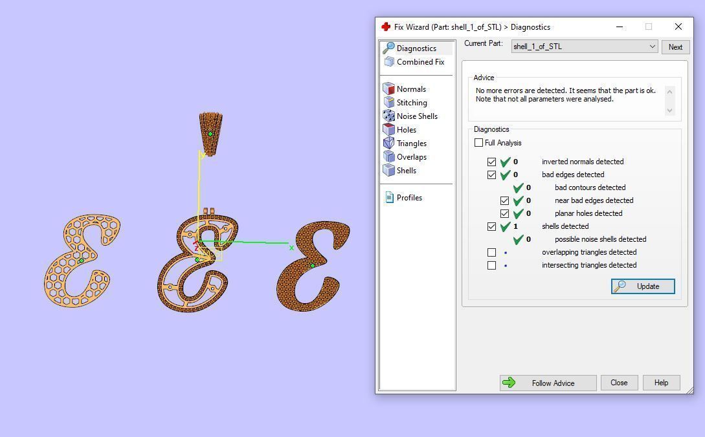Uncheck bad edges detected checkbox

[491, 175]
